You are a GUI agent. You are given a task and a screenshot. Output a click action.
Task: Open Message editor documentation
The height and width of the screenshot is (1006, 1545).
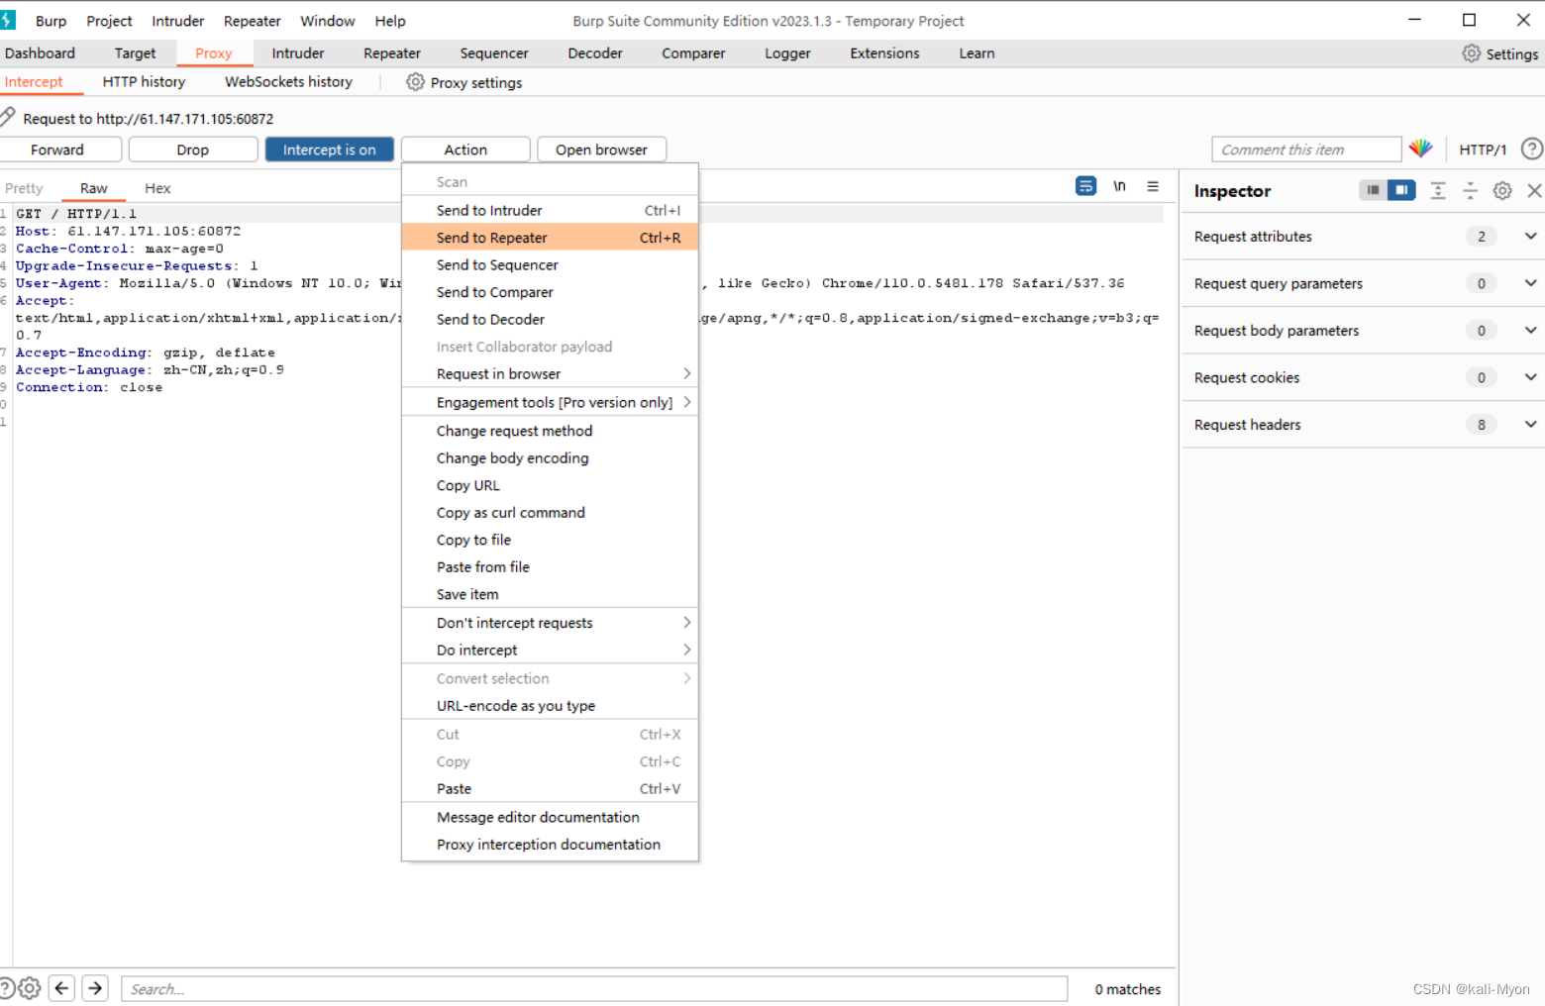coord(550,817)
